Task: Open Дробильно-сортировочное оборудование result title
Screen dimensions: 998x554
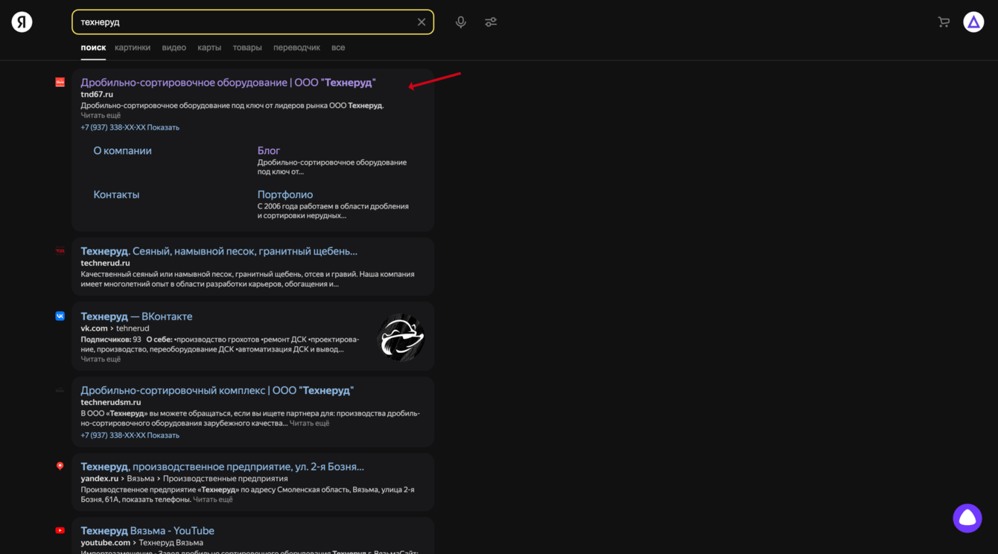Action: [228, 82]
